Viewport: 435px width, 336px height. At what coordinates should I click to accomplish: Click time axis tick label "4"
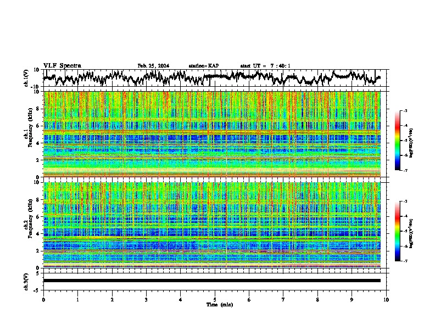(181, 300)
